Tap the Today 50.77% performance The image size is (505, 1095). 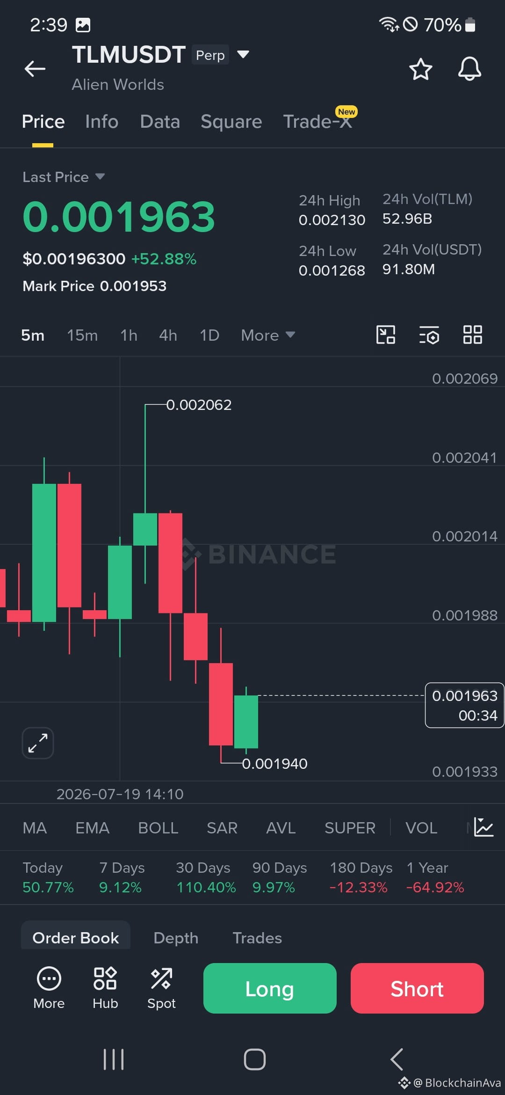[x=48, y=877]
